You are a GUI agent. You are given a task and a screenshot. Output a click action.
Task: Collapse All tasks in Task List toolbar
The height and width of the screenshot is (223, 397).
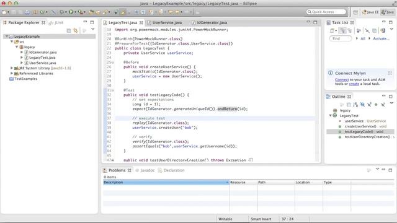coord(375,31)
